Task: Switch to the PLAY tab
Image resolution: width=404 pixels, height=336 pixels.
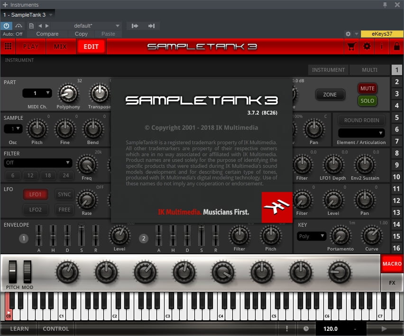Action: tap(31, 47)
